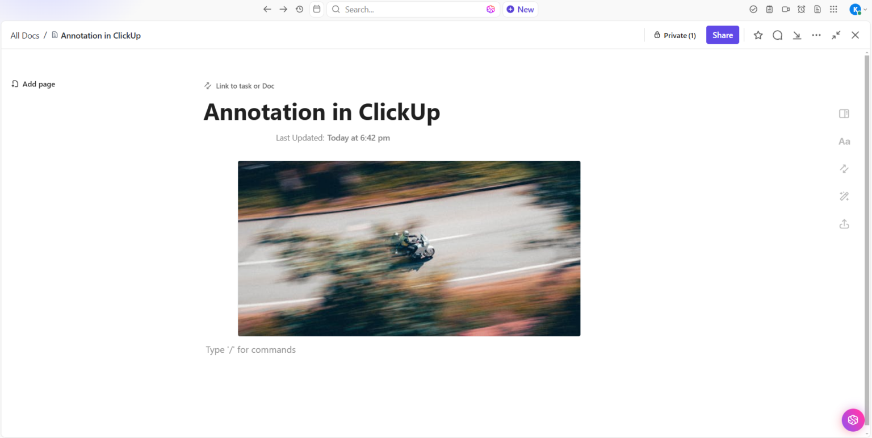Image resolution: width=872 pixels, height=438 pixels.
Task: Open the page details sidebar panel
Action: click(844, 114)
